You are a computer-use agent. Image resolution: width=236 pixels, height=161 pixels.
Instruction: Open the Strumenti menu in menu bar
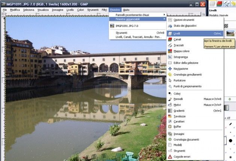(x=93, y=10)
